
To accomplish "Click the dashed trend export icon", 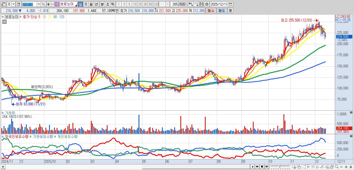I will tap(303, 167).
